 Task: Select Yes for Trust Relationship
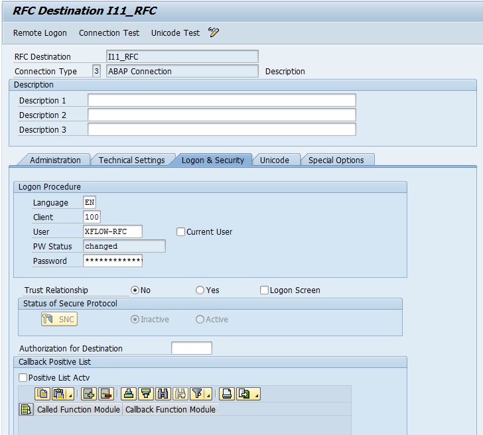[200, 290]
